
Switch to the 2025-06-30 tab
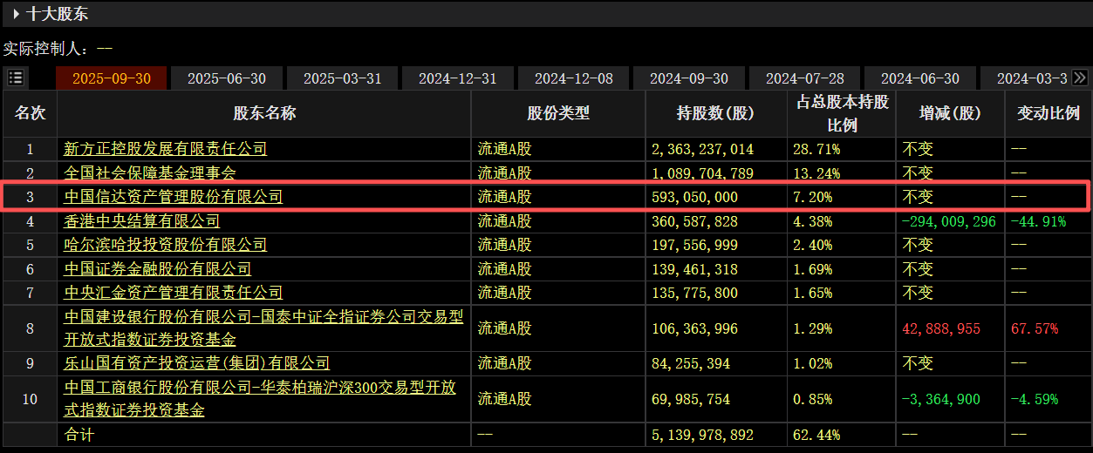pos(227,78)
